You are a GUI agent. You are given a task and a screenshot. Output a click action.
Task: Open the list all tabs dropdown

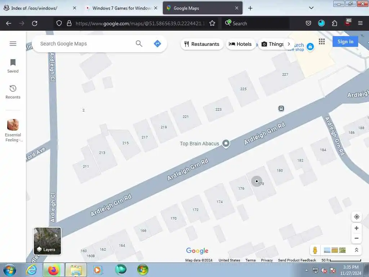(311, 8)
